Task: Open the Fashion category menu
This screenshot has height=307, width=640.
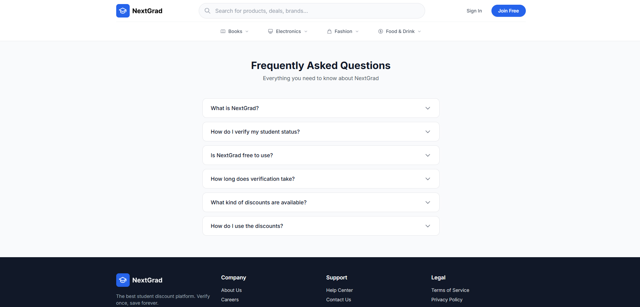Action: (343, 31)
